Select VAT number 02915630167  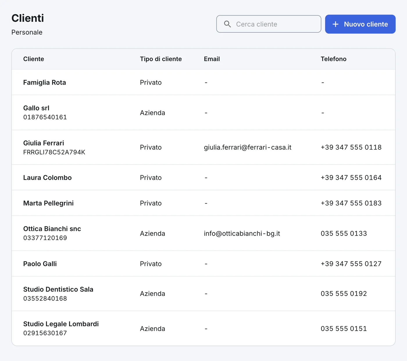click(x=45, y=333)
